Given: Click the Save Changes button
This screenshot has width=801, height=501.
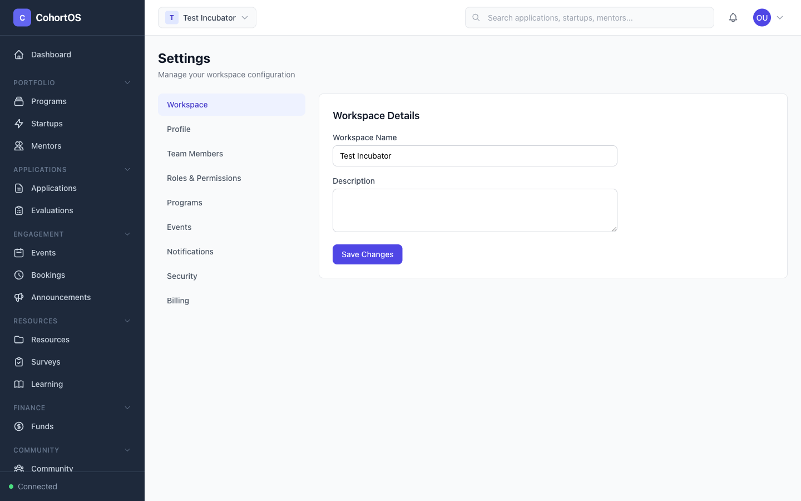Looking at the screenshot, I should [367, 254].
